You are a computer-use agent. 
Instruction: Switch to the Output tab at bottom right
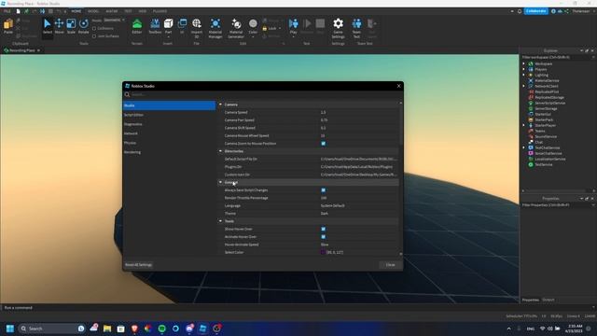pos(548,300)
